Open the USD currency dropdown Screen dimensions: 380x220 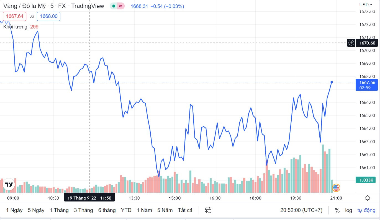[x=366, y=5]
